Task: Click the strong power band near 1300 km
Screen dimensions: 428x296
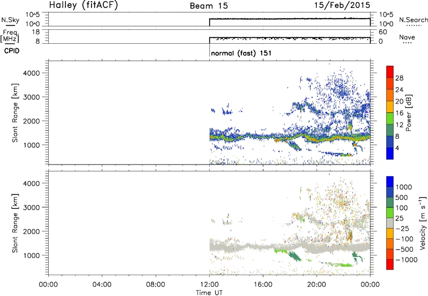Action: point(289,137)
